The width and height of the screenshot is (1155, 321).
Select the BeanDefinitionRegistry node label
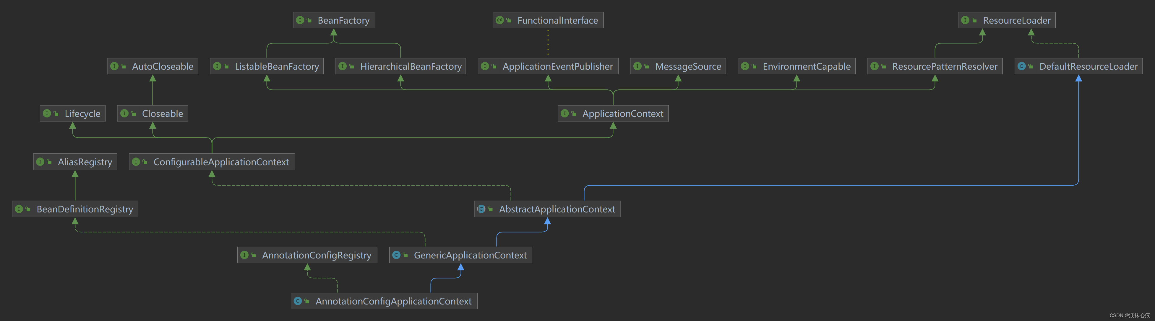click(85, 209)
